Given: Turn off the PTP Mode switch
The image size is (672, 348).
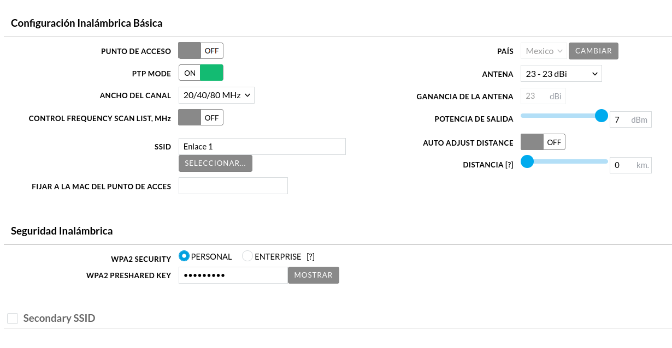Looking at the screenshot, I should 201,73.
